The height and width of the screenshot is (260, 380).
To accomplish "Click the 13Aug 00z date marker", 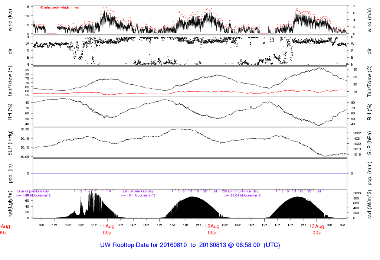I will (317, 229).
